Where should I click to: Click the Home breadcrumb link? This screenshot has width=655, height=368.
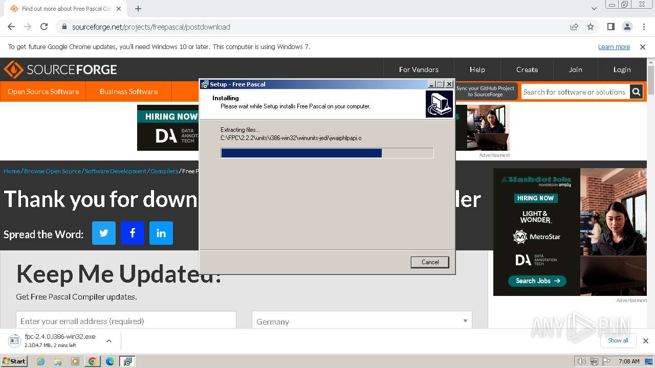12,171
